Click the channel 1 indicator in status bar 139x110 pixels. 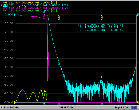[x=1, y=108]
